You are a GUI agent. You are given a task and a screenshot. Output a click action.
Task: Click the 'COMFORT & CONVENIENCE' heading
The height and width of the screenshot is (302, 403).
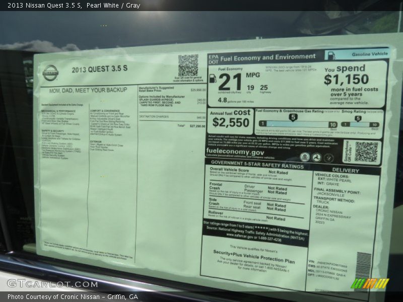[105, 111]
